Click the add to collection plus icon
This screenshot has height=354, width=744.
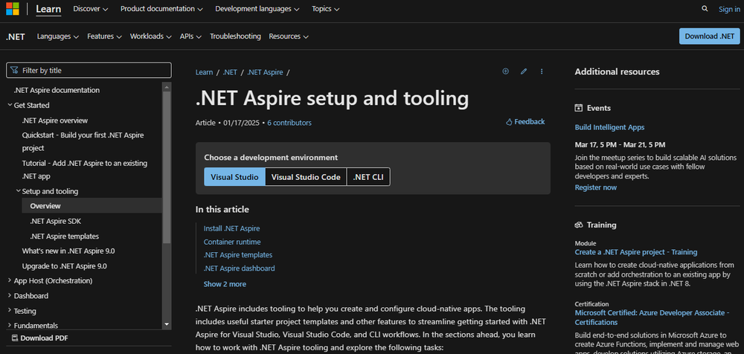[x=505, y=71]
